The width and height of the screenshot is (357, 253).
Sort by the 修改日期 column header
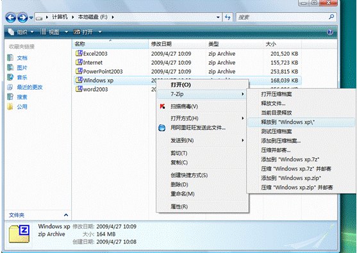click(178, 44)
